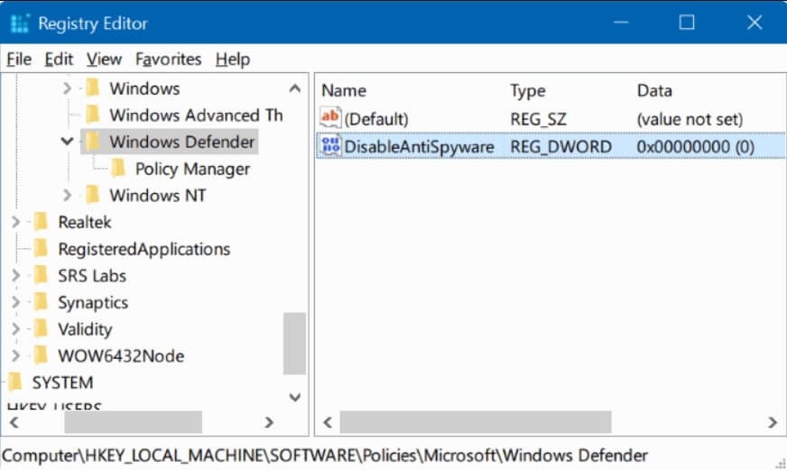The image size is (787, 470).
Task: Select the (Default) string value icon
Action: coord(330,118)
